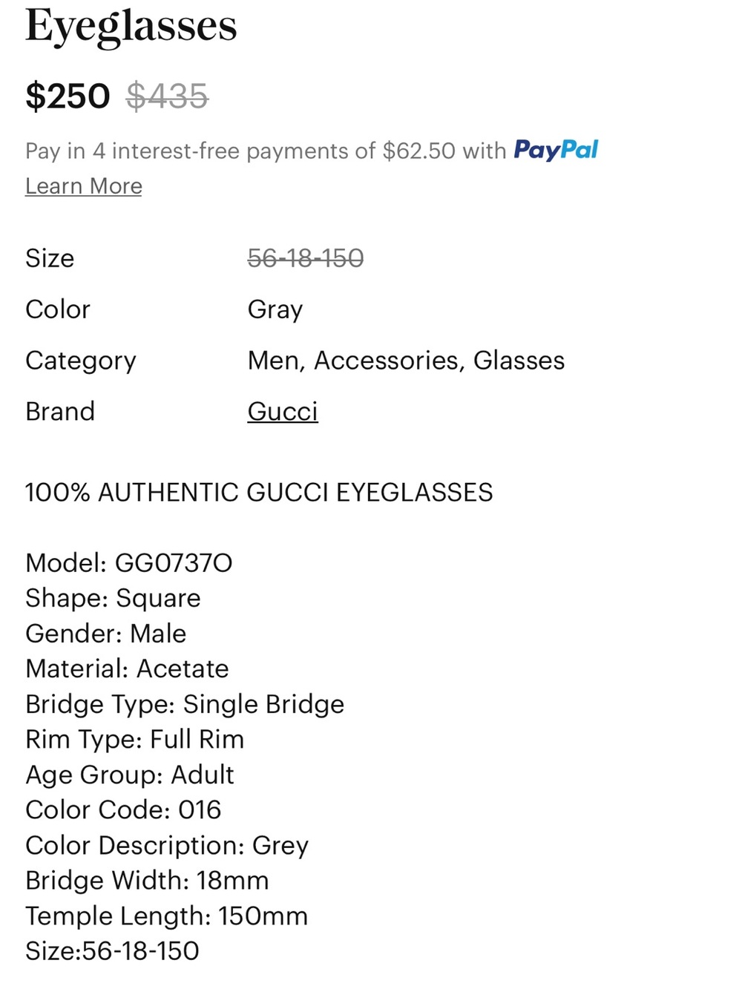
Task: Click the Brand label
Action: pyautogui.click(x=60, y=411)
